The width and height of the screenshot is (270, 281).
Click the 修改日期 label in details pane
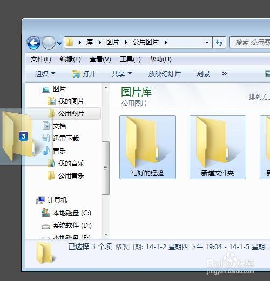point(129,247)
